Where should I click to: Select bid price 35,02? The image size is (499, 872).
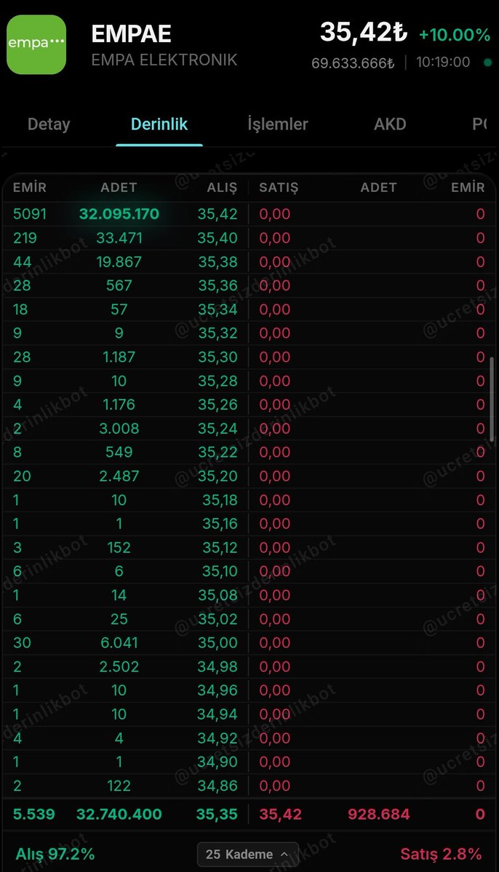coord(217,619)
